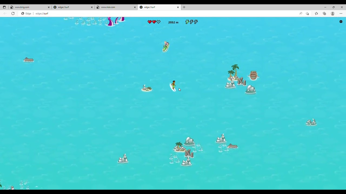
Task: Click the wooden pier posts at bottom island
Action: [189, 154]
